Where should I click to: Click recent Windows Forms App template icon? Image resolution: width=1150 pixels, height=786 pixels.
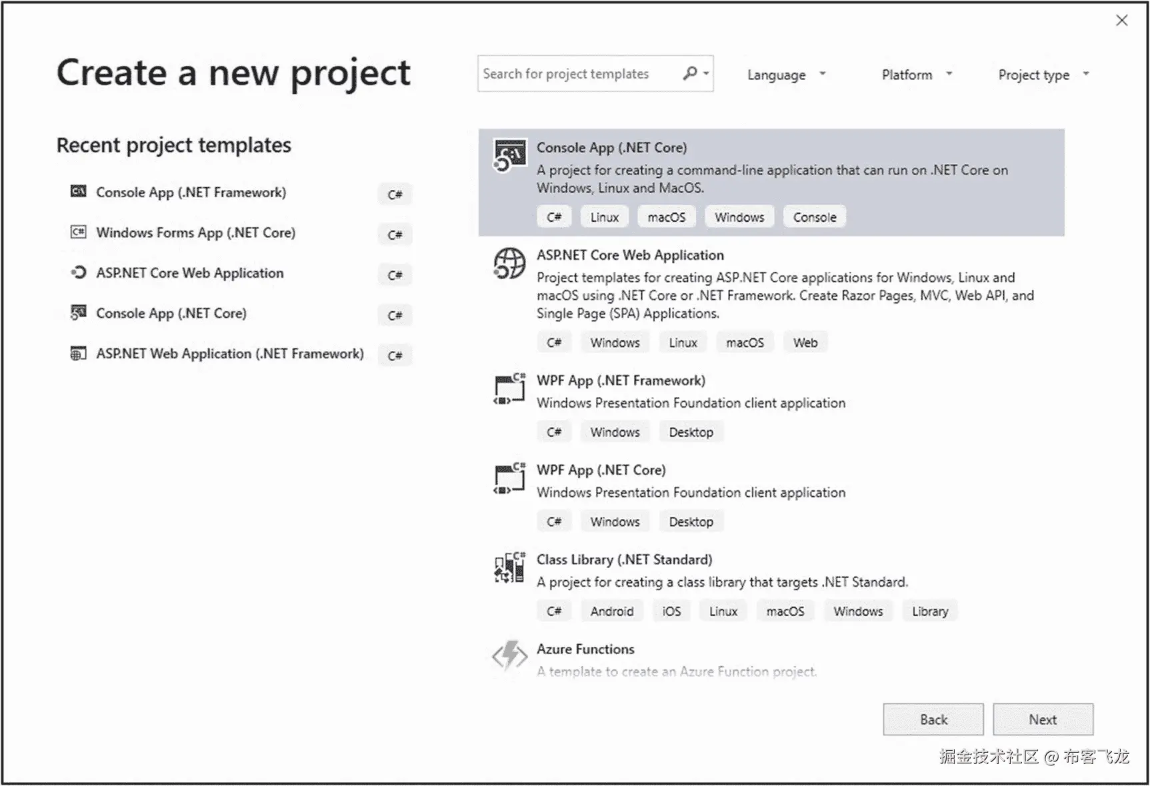(78, 232)
